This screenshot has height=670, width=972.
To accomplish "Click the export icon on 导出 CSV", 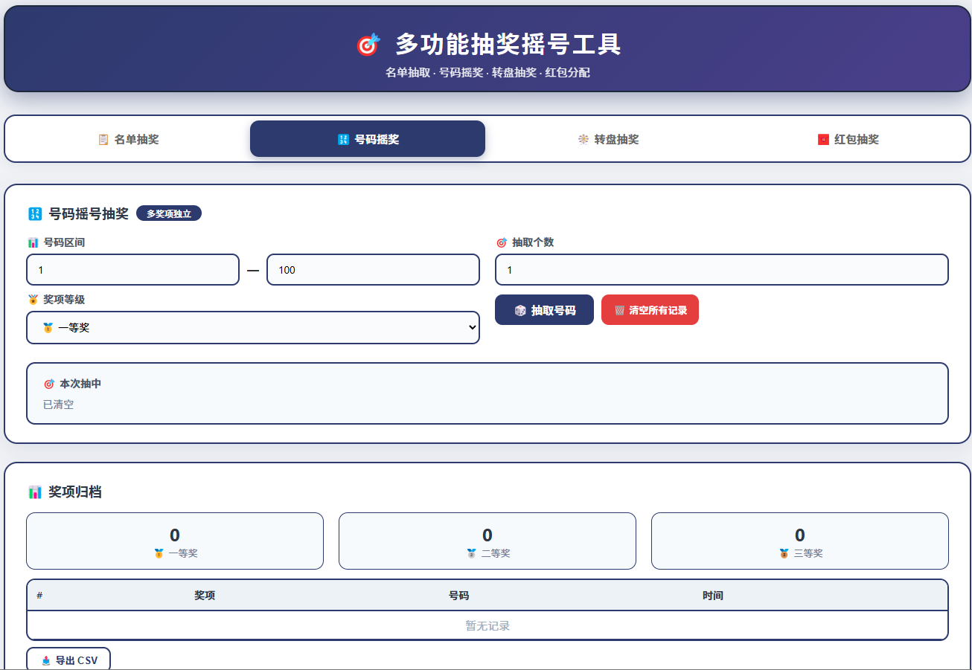I will [x=46, y=660].
